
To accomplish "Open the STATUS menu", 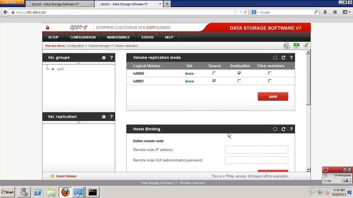I will [147, 37].
